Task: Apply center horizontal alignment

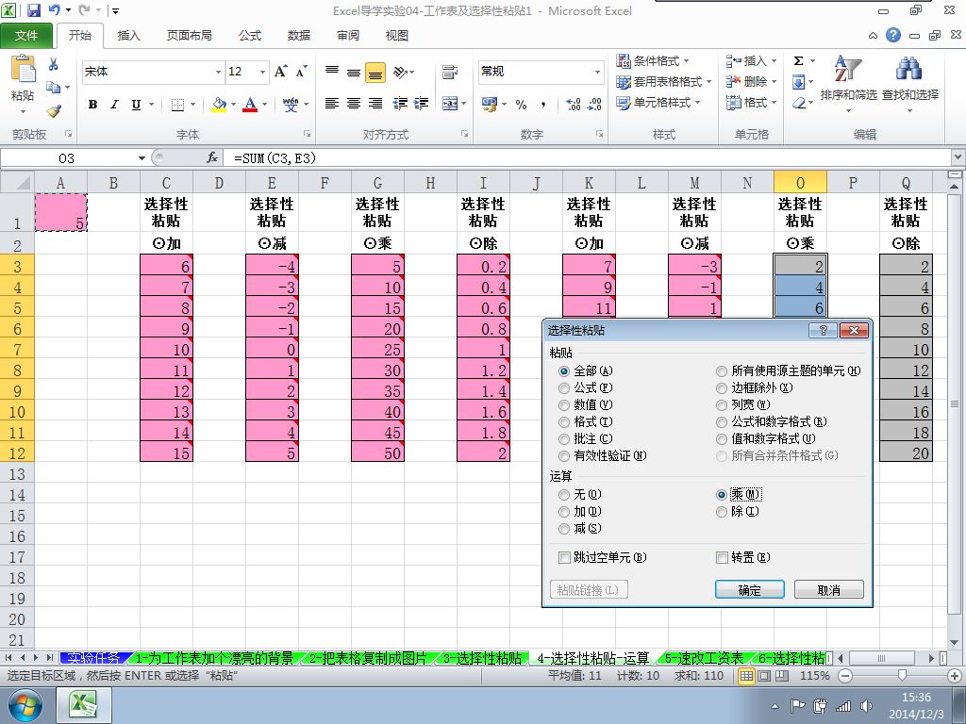Action: (354, 104)
